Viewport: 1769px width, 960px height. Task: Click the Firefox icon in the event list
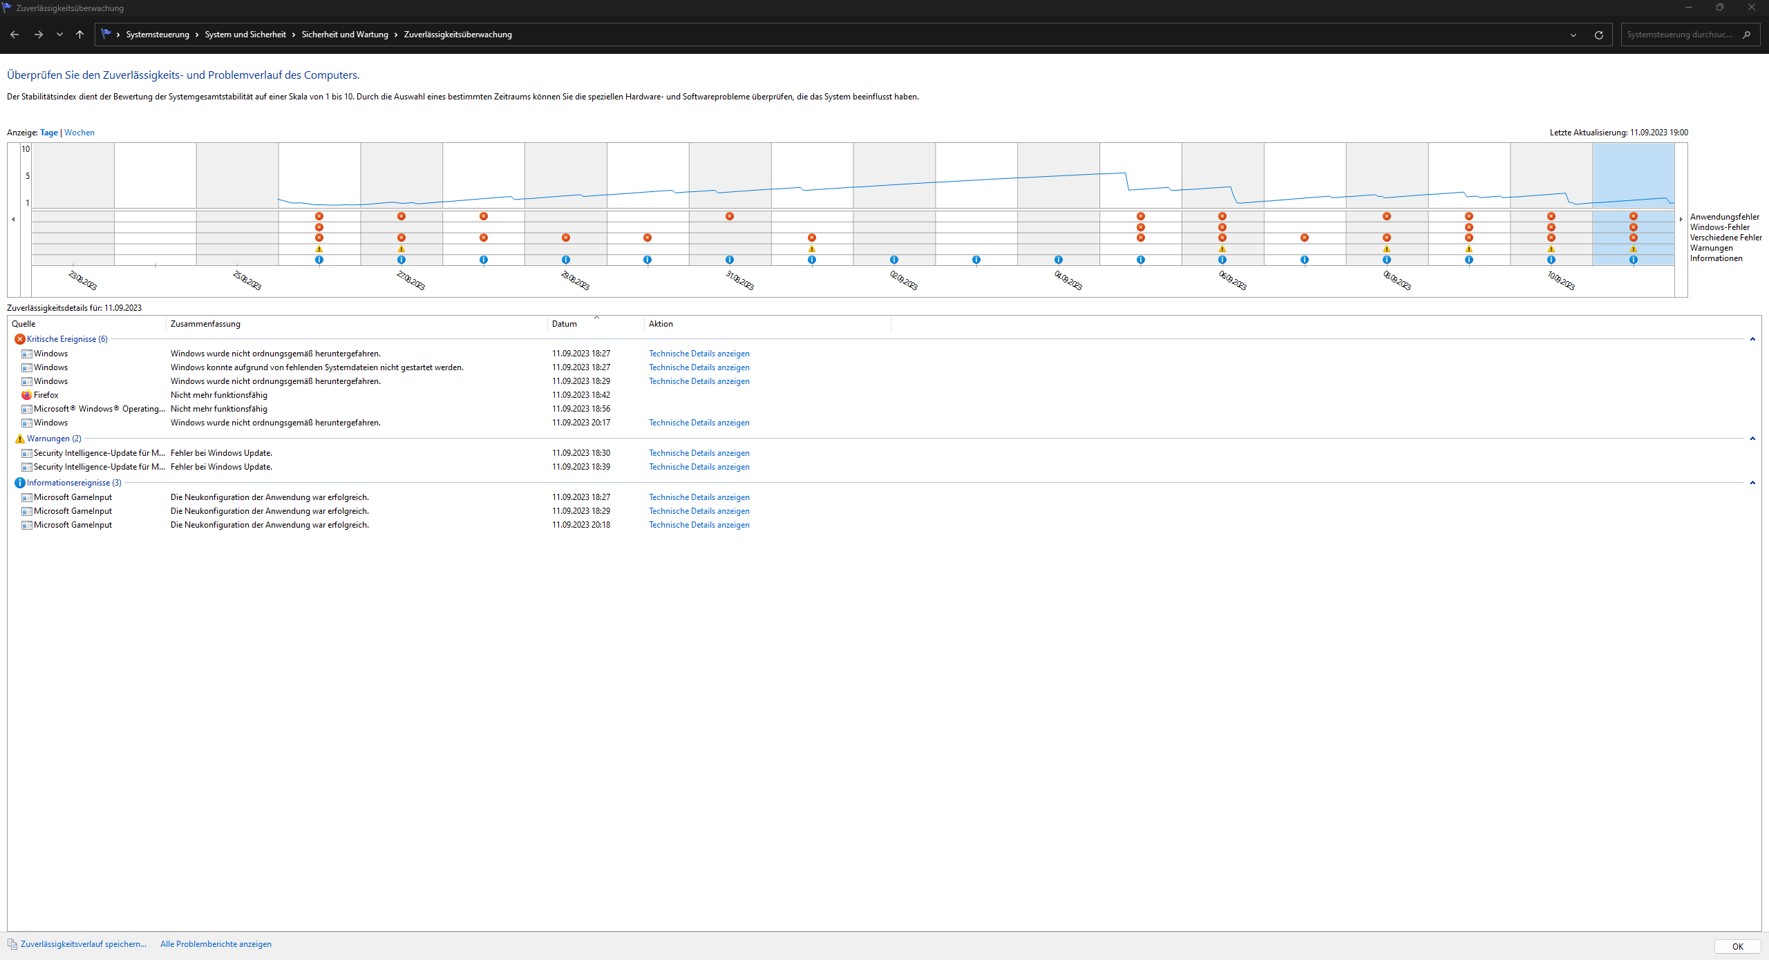(x=26, y=395)
